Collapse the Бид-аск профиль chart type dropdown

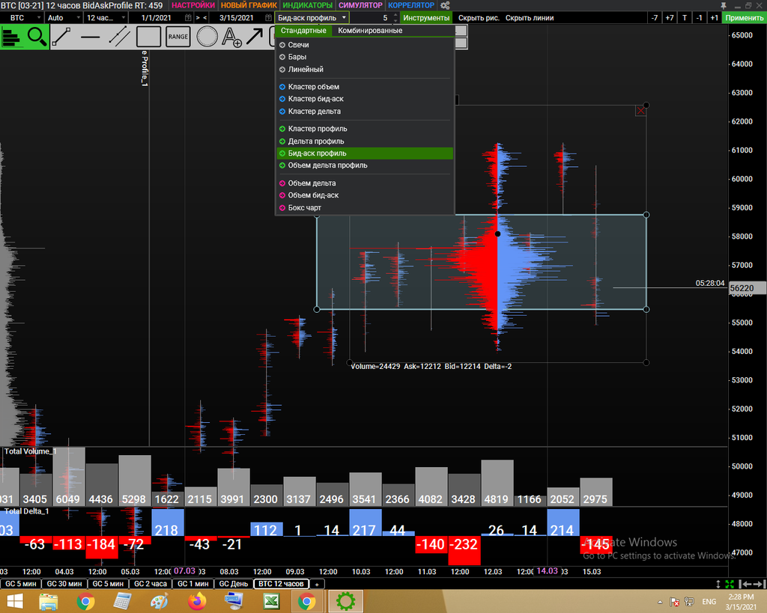312,18
